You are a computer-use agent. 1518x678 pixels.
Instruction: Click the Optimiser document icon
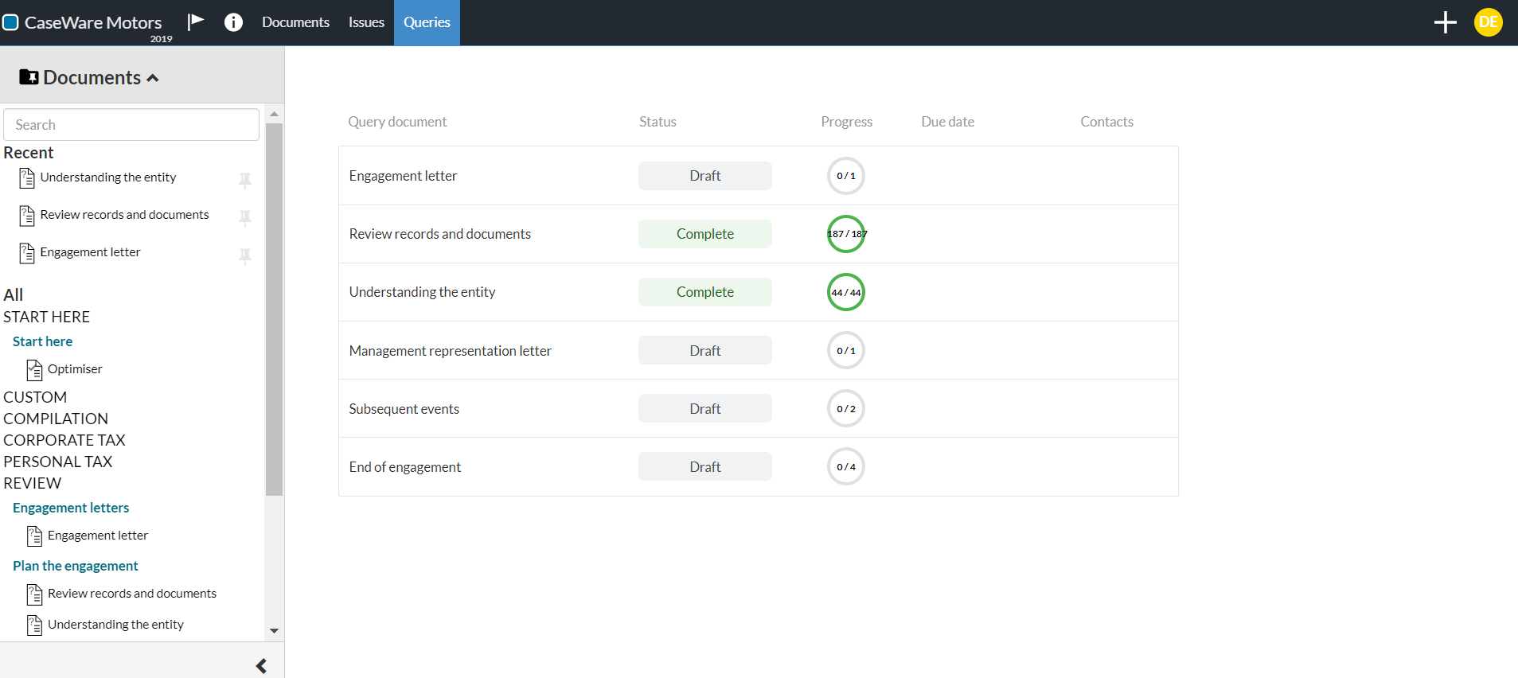point(34,370)
